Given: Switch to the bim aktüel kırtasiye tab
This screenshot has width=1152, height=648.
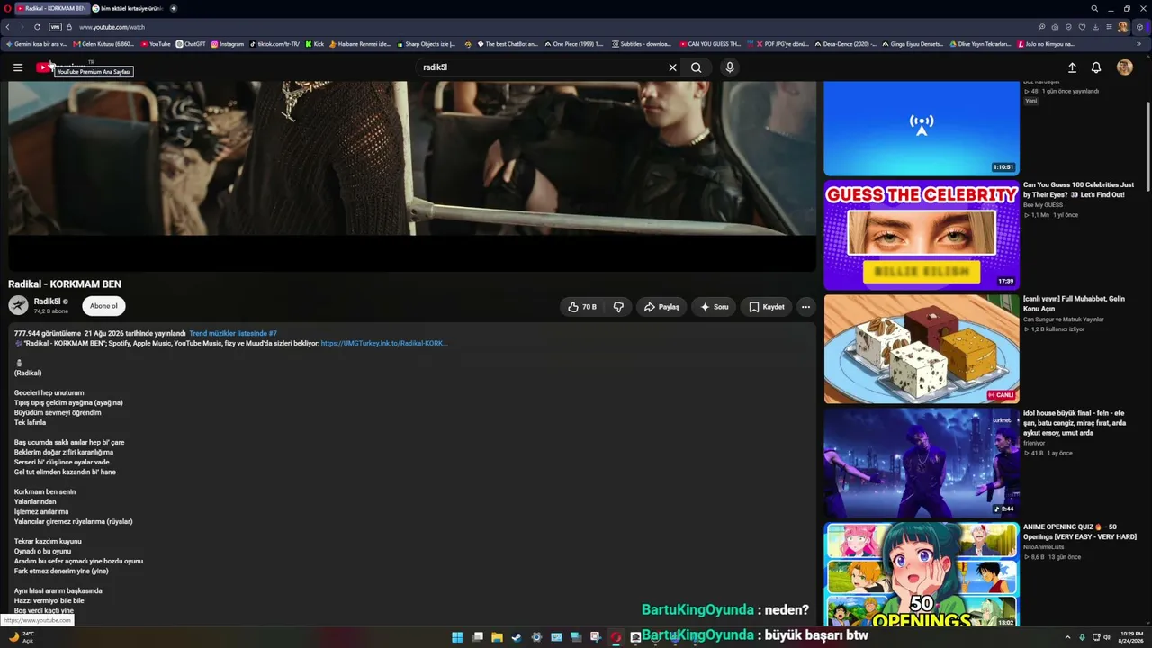Looking at the screenshot, I should pyautogui.click(x=127, y=8).
